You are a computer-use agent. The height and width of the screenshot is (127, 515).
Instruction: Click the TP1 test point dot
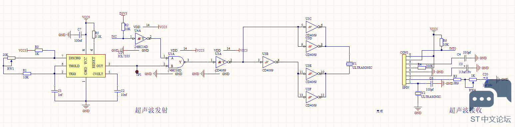(x=137, y=72)
